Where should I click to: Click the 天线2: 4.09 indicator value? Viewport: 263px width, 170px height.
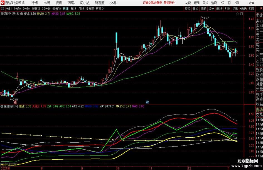click(39, 106)
